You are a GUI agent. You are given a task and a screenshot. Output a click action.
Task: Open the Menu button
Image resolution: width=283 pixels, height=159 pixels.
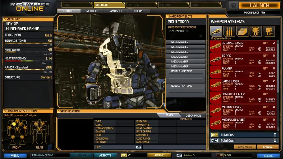point(15,155)
